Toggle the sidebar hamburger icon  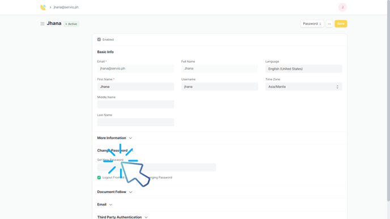[x=43, y=24]
